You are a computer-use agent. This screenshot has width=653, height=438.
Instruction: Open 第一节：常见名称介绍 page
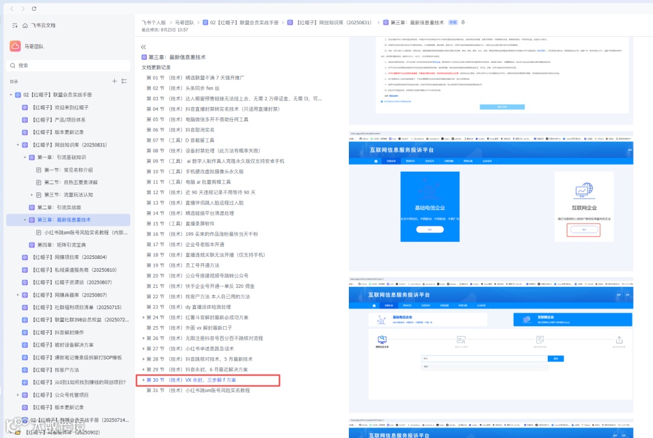[69, 170]
